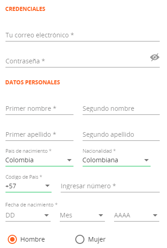
Task: Focus the Ingresar número phone field
Action: (110, 186)
